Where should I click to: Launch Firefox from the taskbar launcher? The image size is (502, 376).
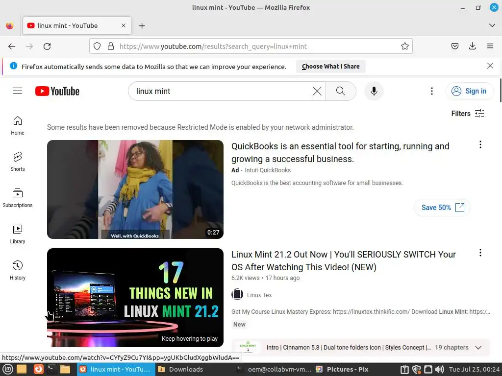tap(38, 370)
